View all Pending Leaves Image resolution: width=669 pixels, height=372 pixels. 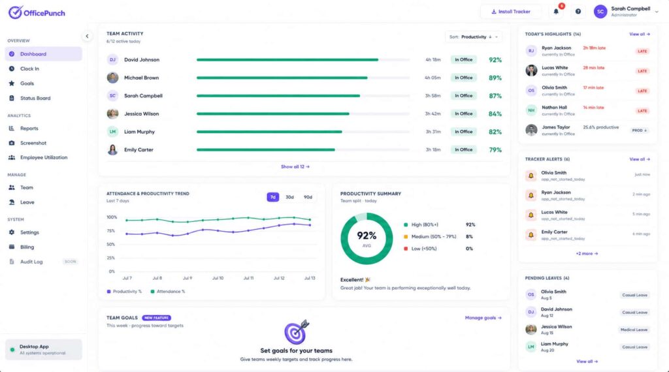pyautogui.click(x=587, y=362)
